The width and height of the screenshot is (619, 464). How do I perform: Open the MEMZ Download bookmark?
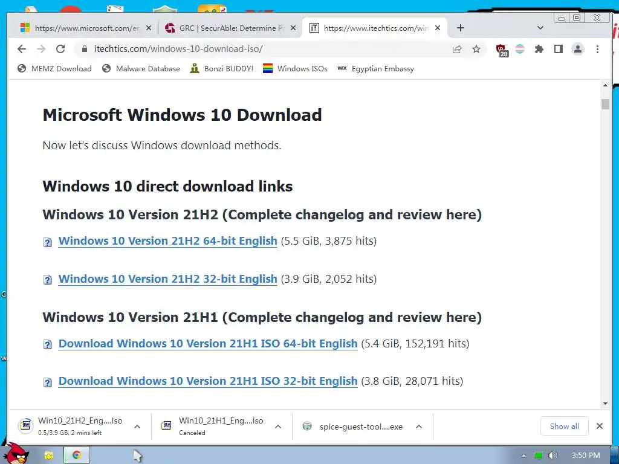54,69
